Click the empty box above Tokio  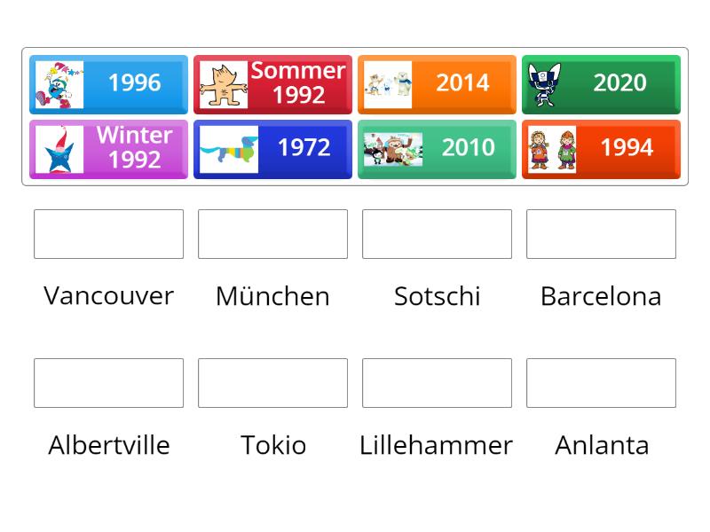tap(272, 383)
